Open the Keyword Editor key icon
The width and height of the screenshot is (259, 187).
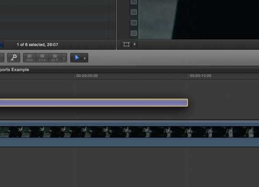(x=14, y=58)
